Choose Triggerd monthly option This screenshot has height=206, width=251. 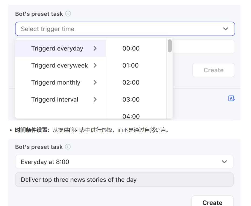[56, 83]
